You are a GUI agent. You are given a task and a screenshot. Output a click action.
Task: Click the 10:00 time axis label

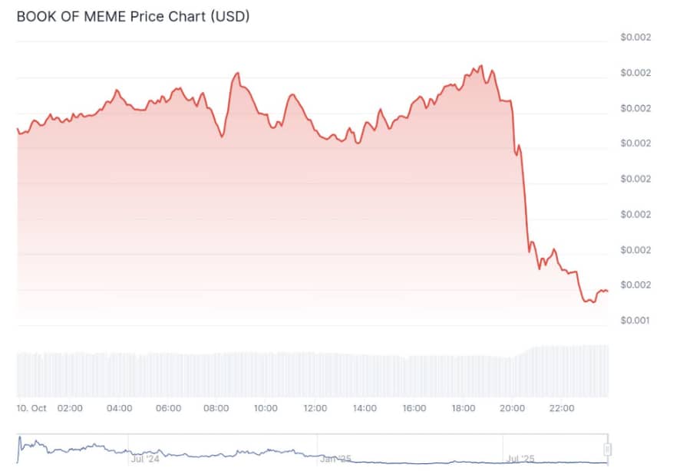[266, 408]
